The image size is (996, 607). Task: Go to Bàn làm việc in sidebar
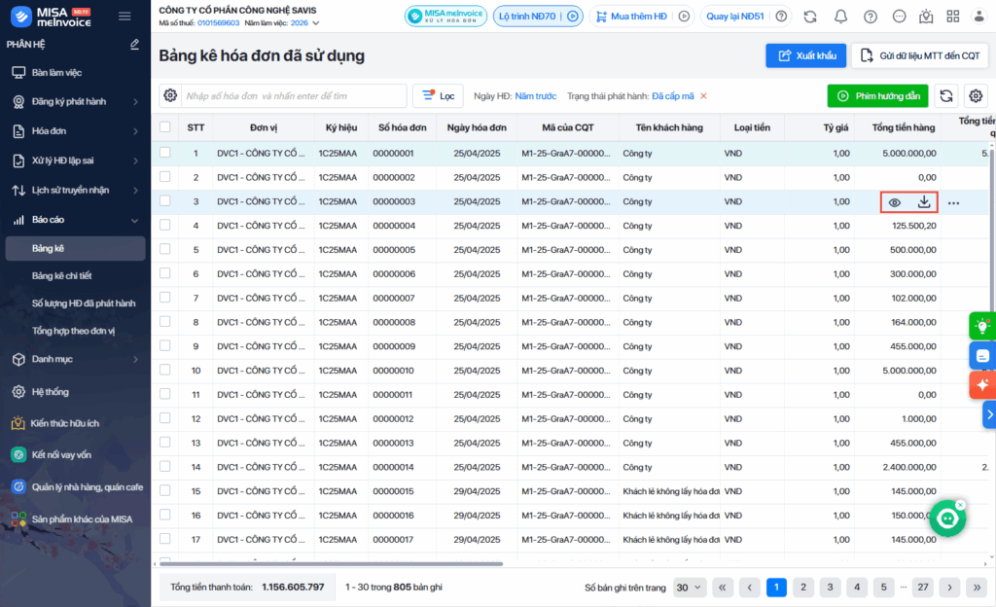[x=56, y=73]
